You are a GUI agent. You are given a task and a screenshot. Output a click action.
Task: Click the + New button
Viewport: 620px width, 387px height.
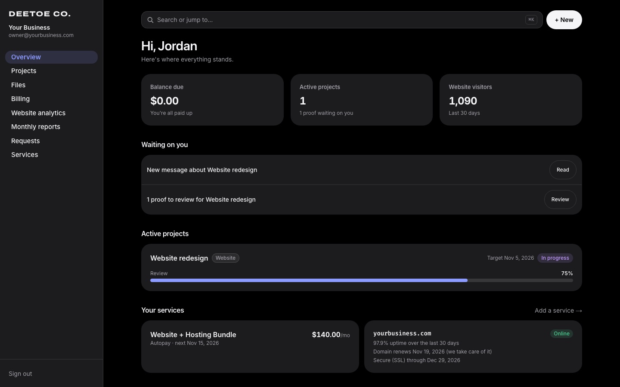click(x=564, y=20)
